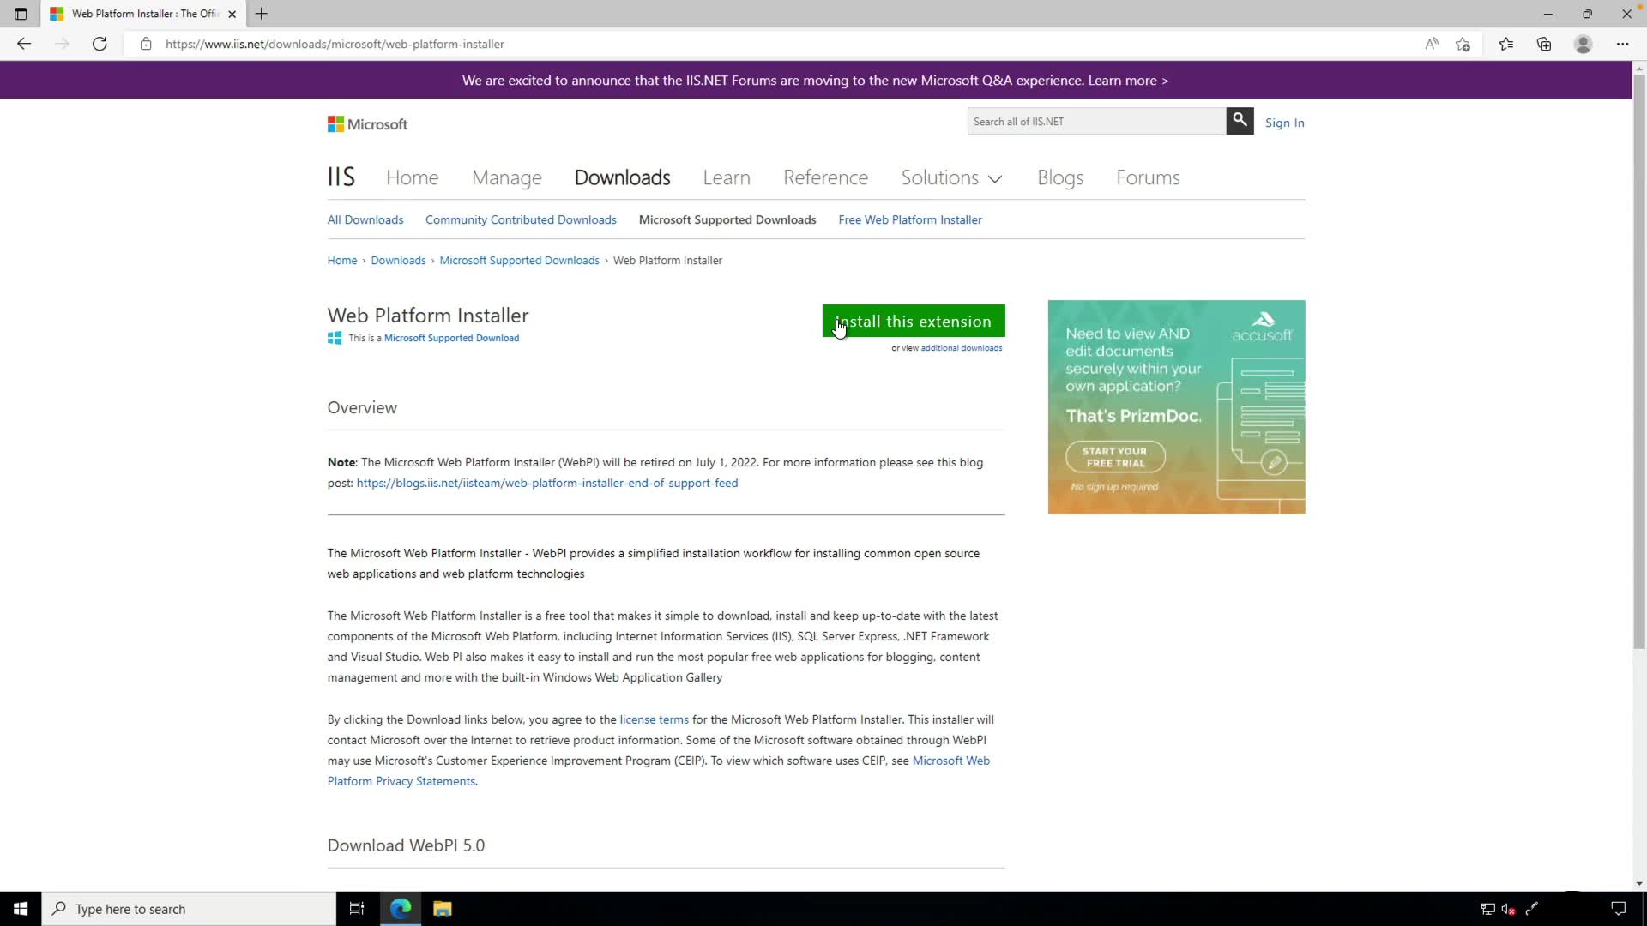Open the vertical tab actions menu icon
Image resolution: width=1647 pixels, height=926 pixels.
(21, 14)
